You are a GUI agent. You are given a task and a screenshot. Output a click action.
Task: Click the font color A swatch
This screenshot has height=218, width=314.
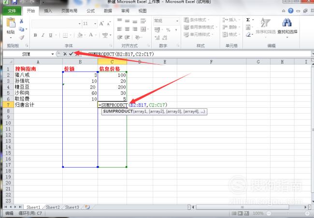(91, 35)
